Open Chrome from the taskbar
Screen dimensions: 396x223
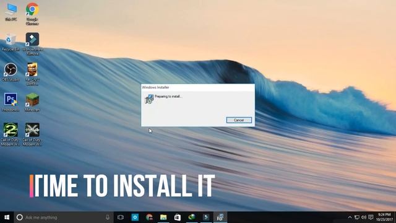pos(149,217)
